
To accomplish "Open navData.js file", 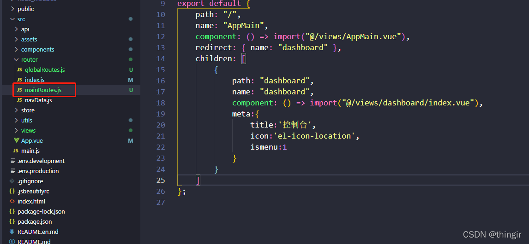I will coord(38,100).
